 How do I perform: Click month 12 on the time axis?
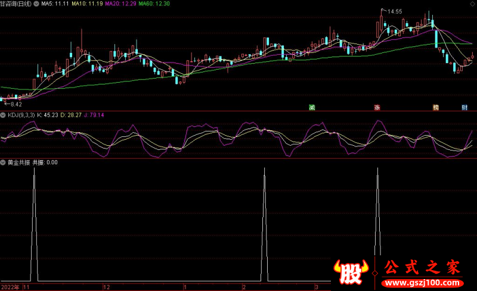click(106, 287)
